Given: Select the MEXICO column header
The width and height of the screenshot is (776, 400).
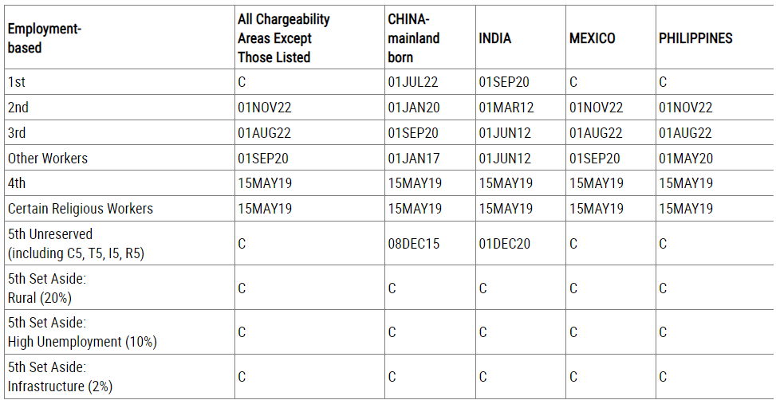Looking at the screenshot, I should tap(593, 38).
